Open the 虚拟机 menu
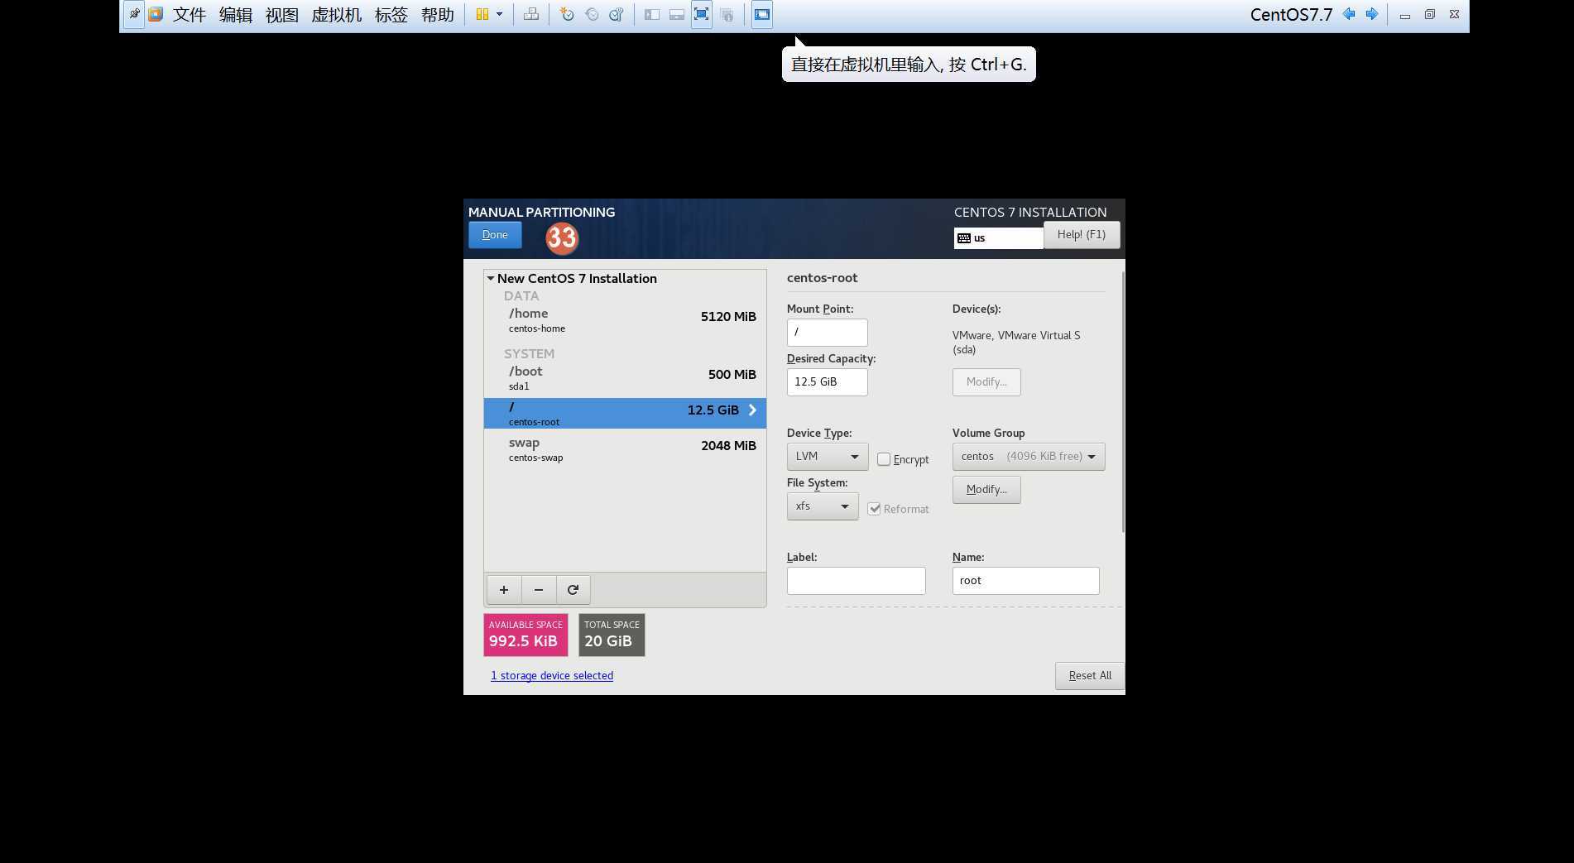This screenshot has width=1574, height=863. 337,15
